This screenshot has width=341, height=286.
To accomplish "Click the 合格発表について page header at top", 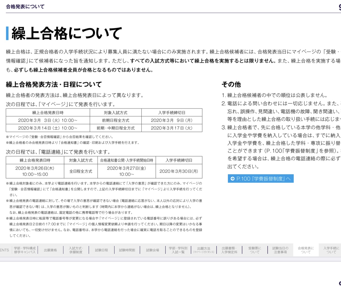I will coord(25,7).
